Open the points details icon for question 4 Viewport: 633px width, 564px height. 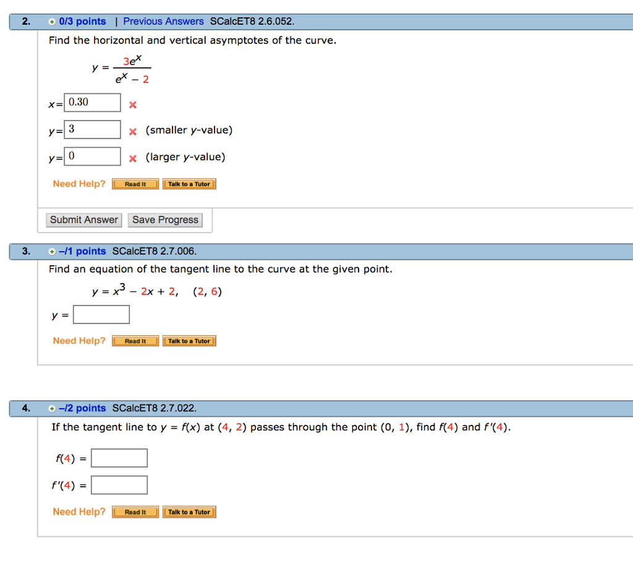[x=52, y=408]
